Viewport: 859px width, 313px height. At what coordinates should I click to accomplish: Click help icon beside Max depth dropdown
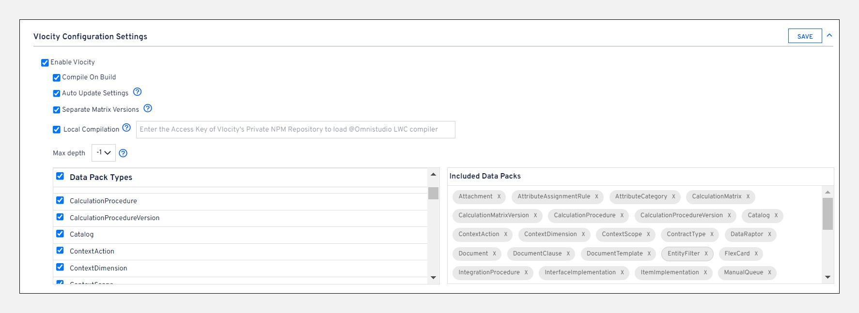123,153
